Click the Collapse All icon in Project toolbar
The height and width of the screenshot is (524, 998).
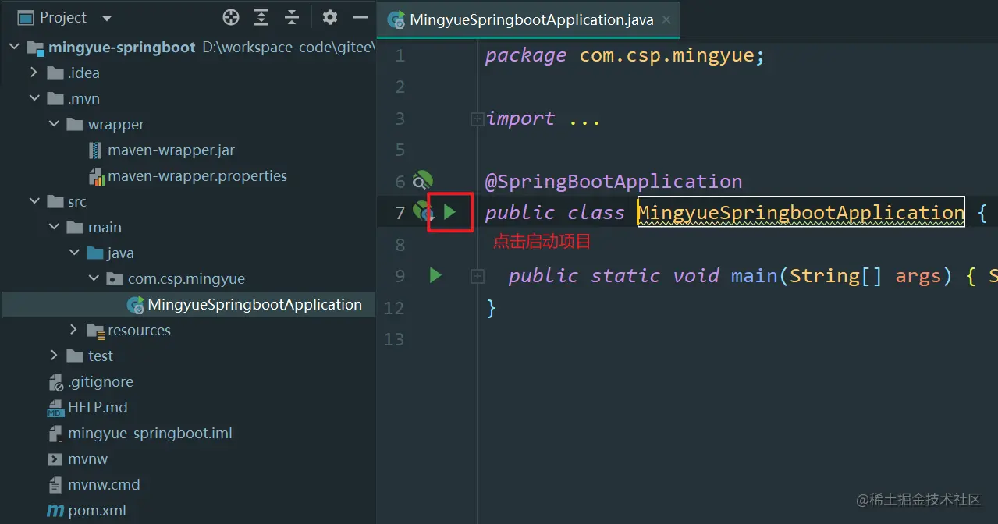pos(292,17)
